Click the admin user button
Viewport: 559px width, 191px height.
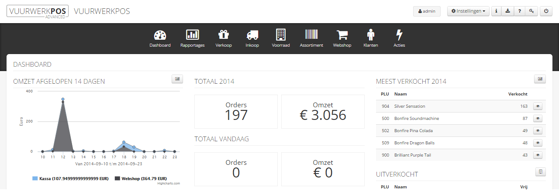(x=427, y=11)
